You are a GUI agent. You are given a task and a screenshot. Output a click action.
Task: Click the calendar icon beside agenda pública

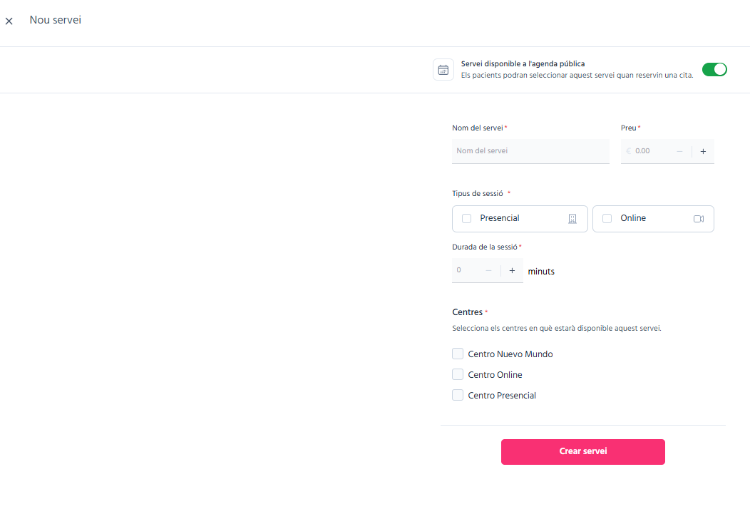(x=443, y=70)
